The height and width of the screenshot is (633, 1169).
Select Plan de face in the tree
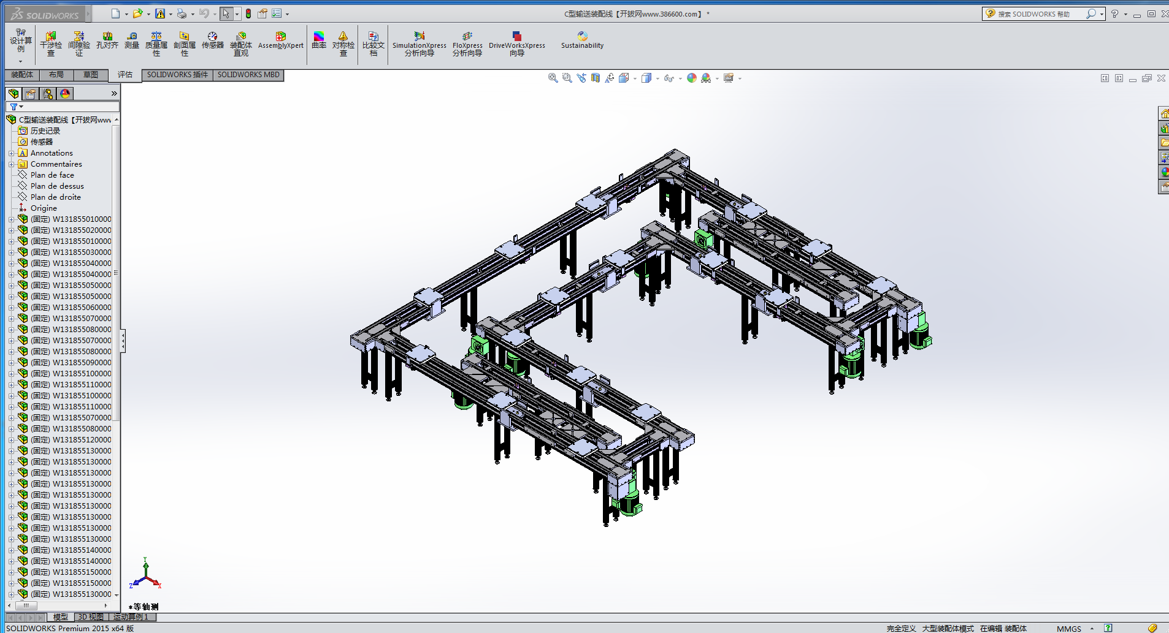(52, 175)
